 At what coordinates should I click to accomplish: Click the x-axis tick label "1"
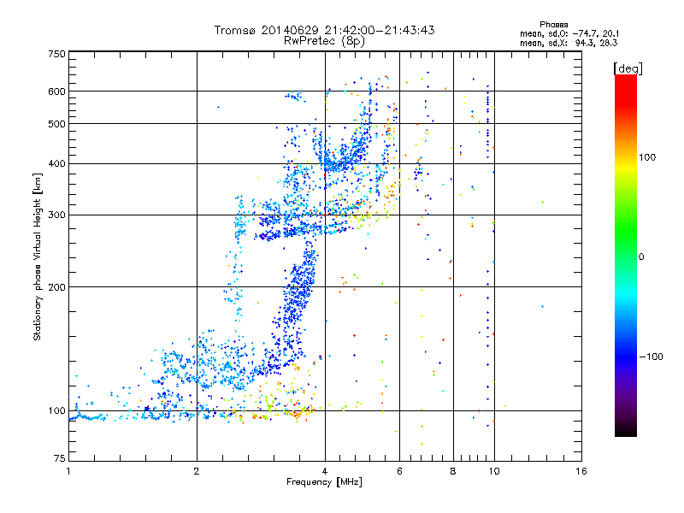point(68,471)
